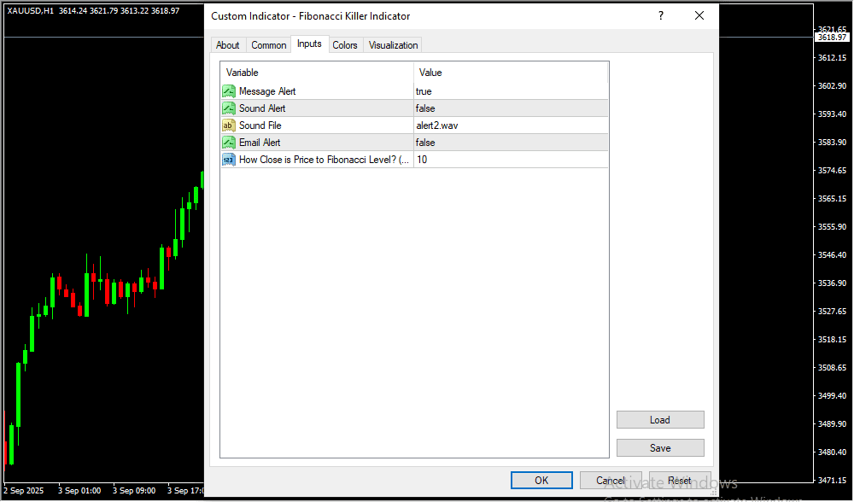This screenshot has height=502, width=854.
Task: Click the Reset button
Action: (680, 481)
